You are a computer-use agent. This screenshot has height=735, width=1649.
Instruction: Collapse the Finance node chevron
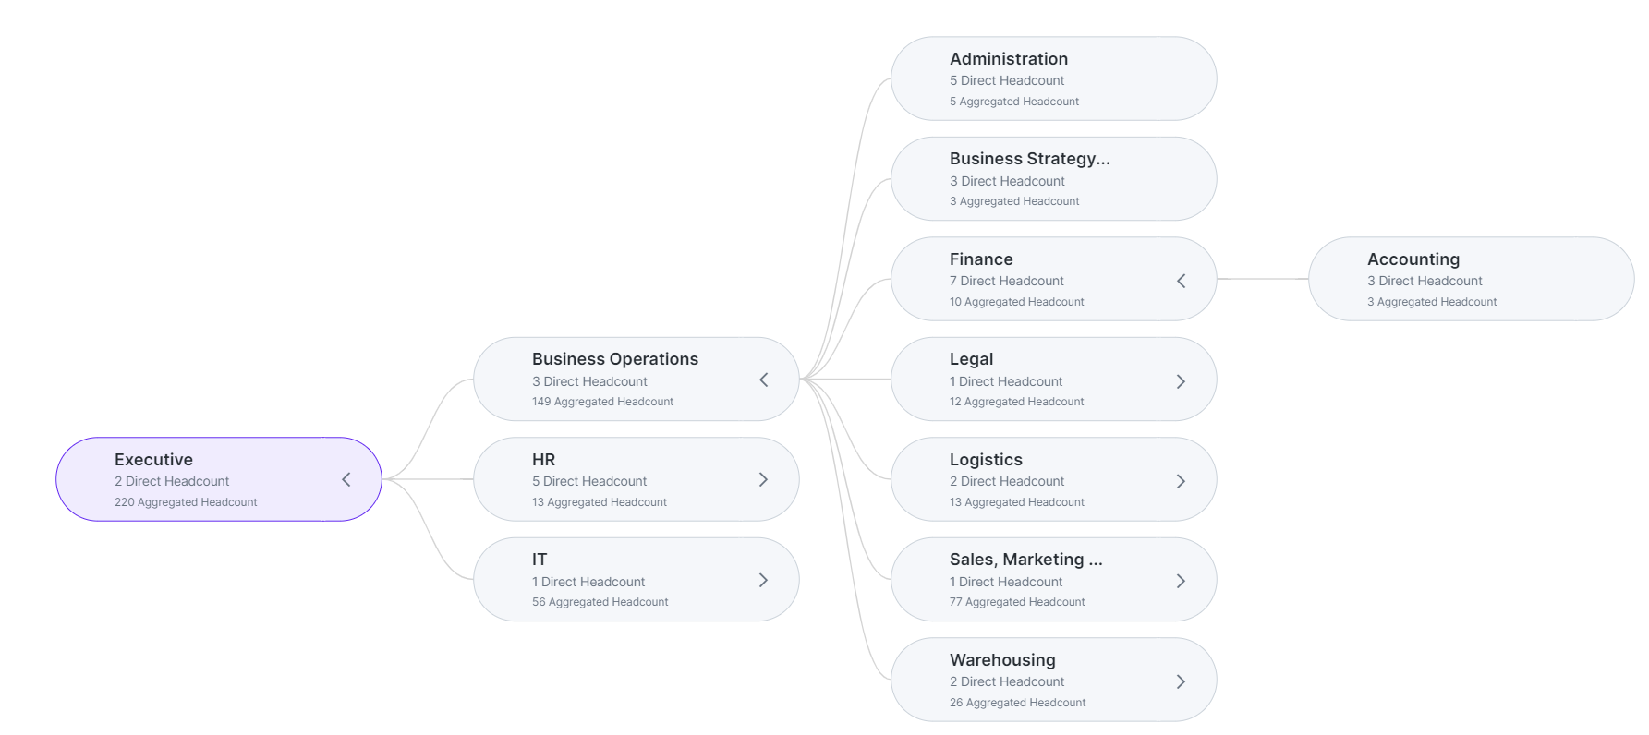click(1182, 281)
